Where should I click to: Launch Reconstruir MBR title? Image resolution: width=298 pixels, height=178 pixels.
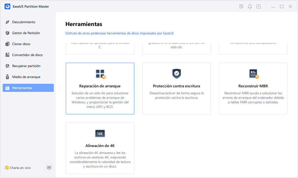253,86
